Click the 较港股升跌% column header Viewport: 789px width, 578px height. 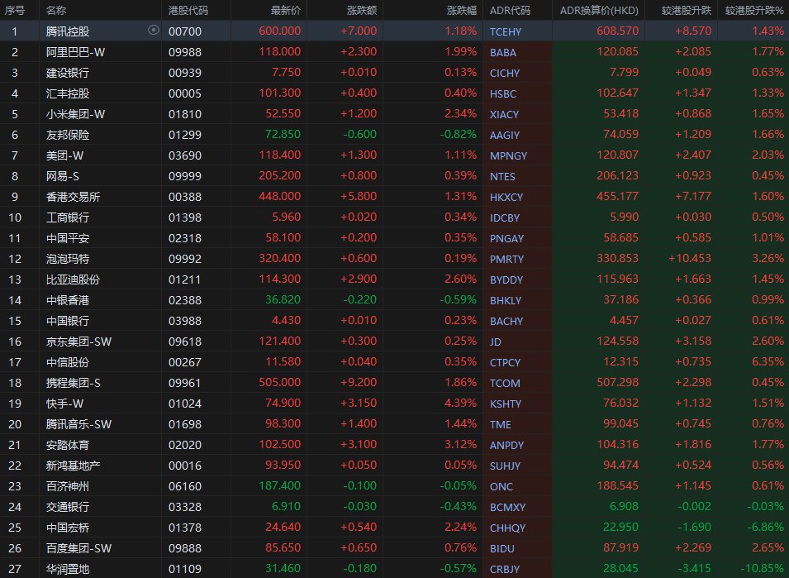coord(754,10)
